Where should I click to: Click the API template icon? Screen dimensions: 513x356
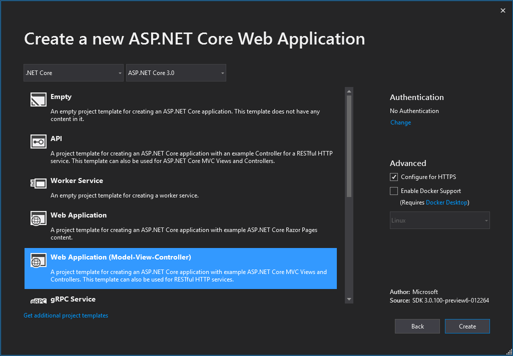(39, 141)
